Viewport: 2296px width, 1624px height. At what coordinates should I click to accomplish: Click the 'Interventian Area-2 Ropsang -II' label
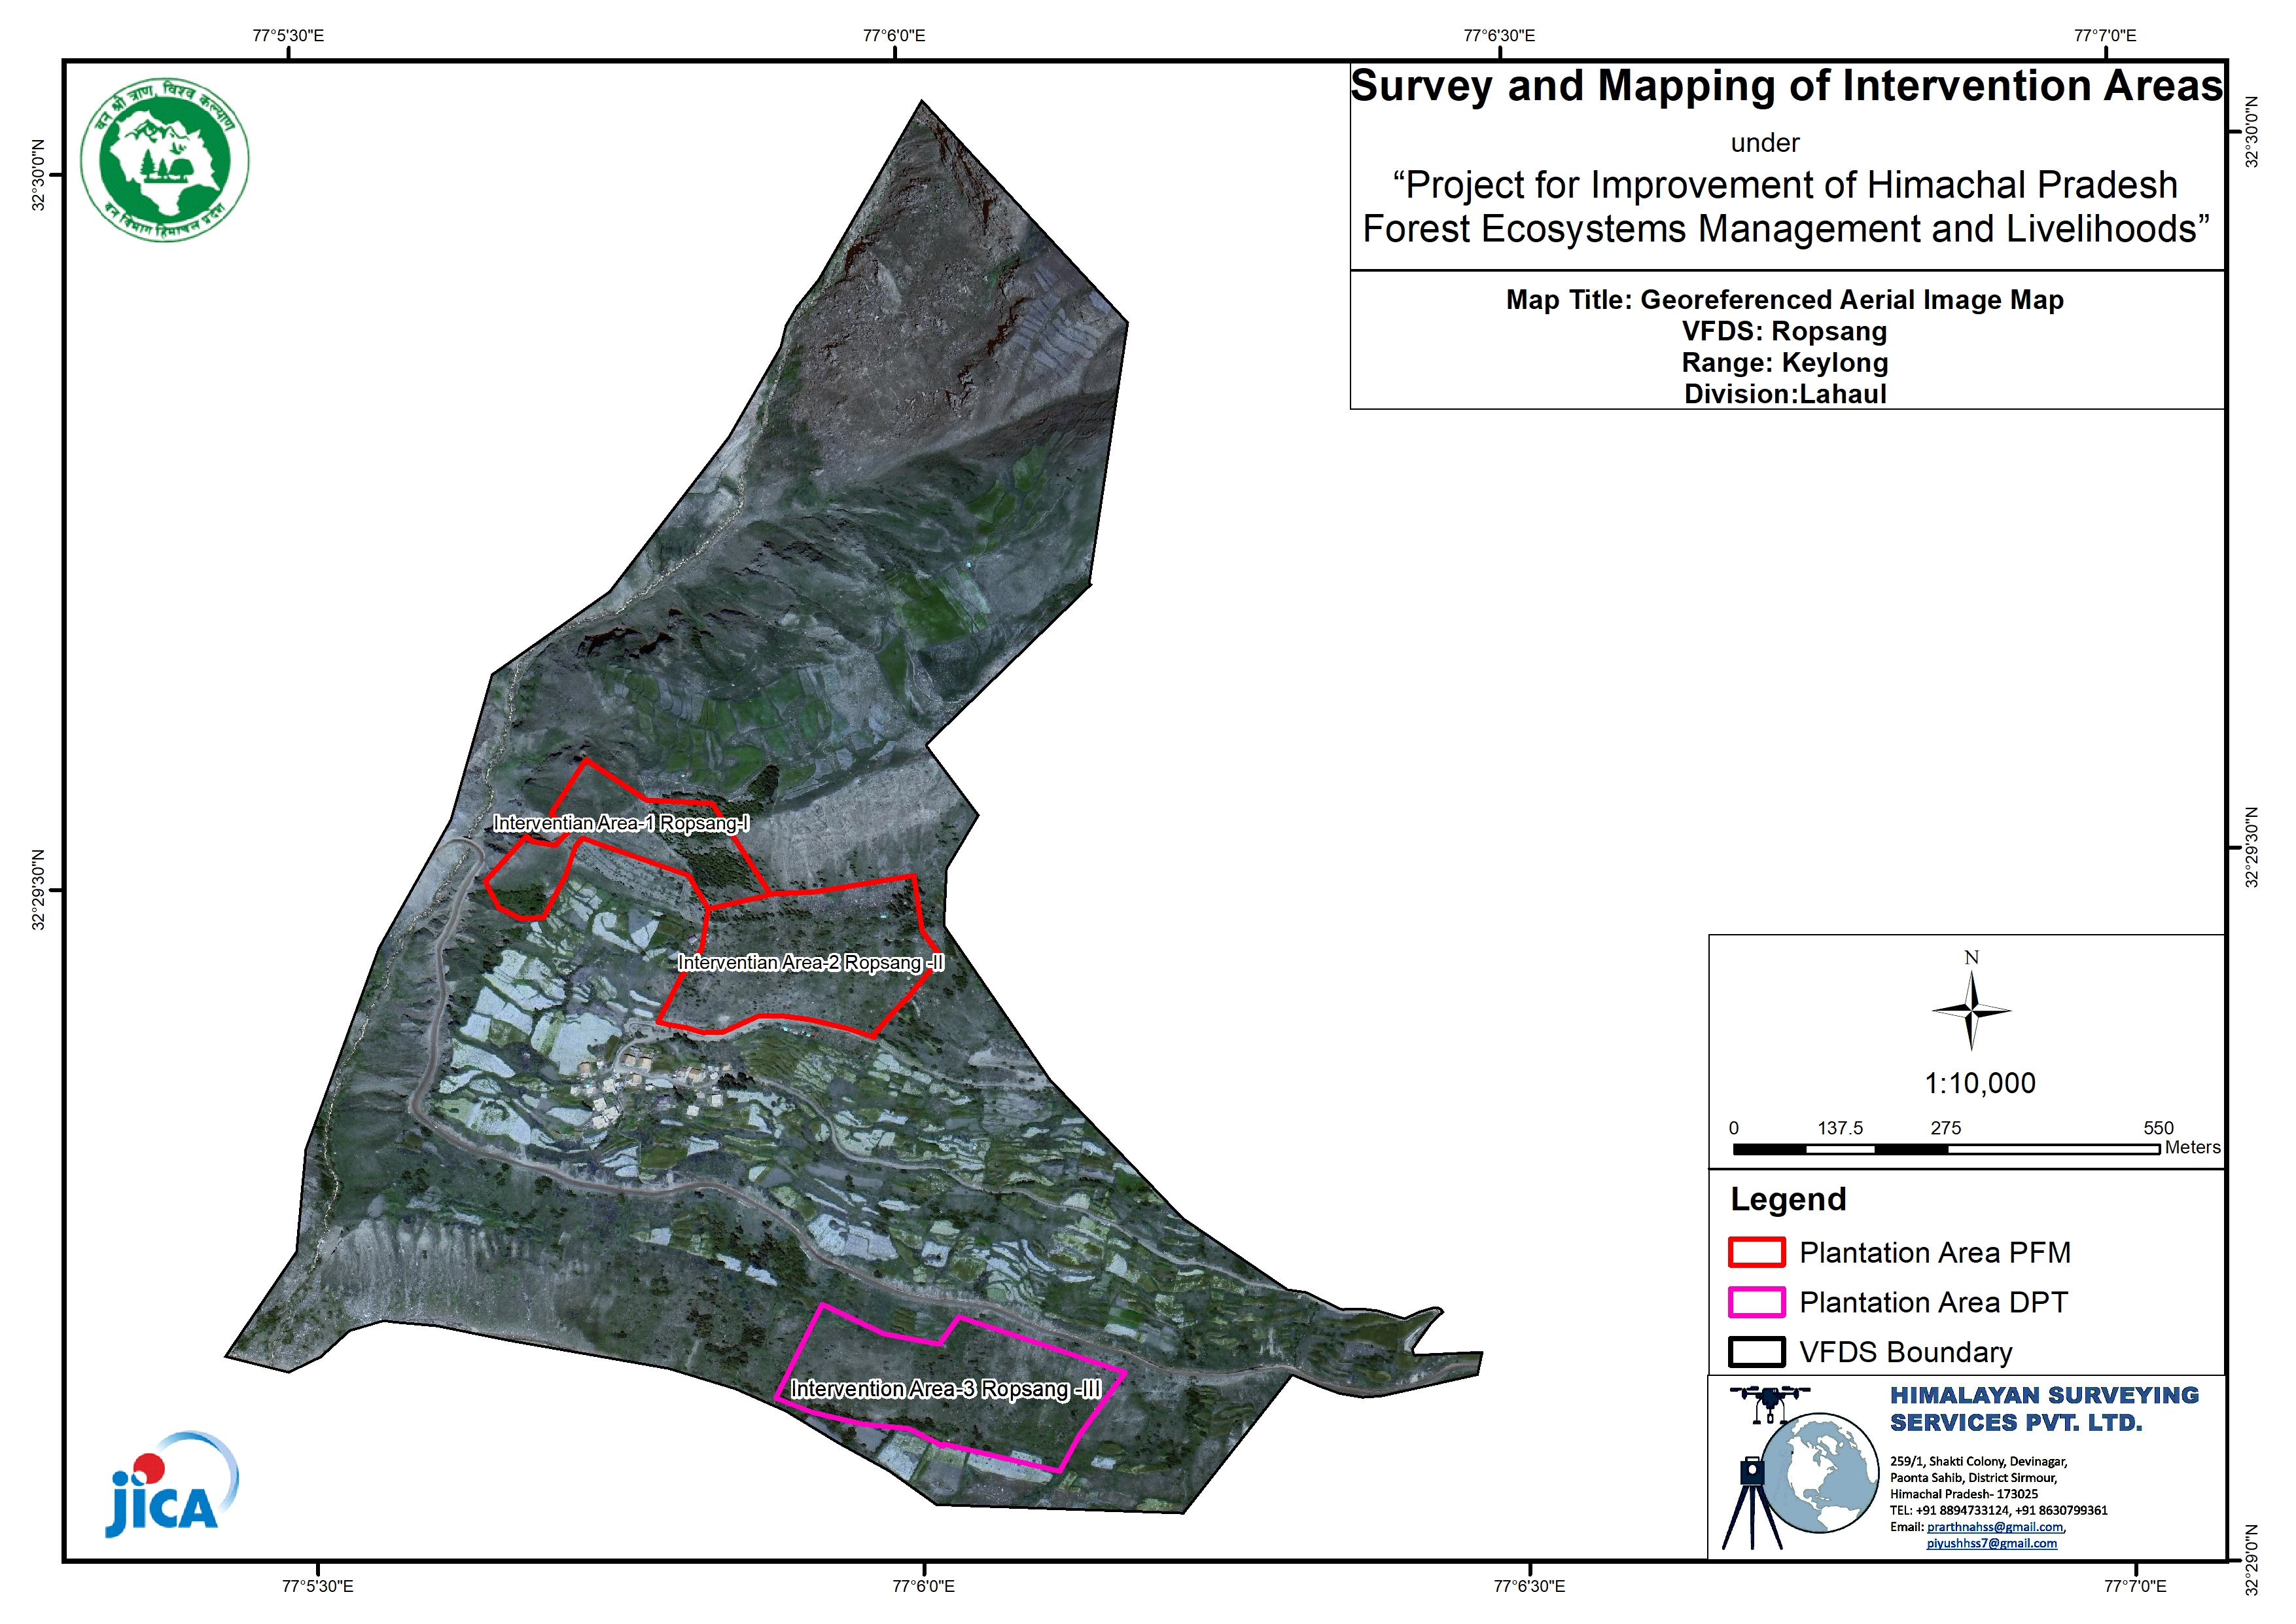click(x=811, y=963)
